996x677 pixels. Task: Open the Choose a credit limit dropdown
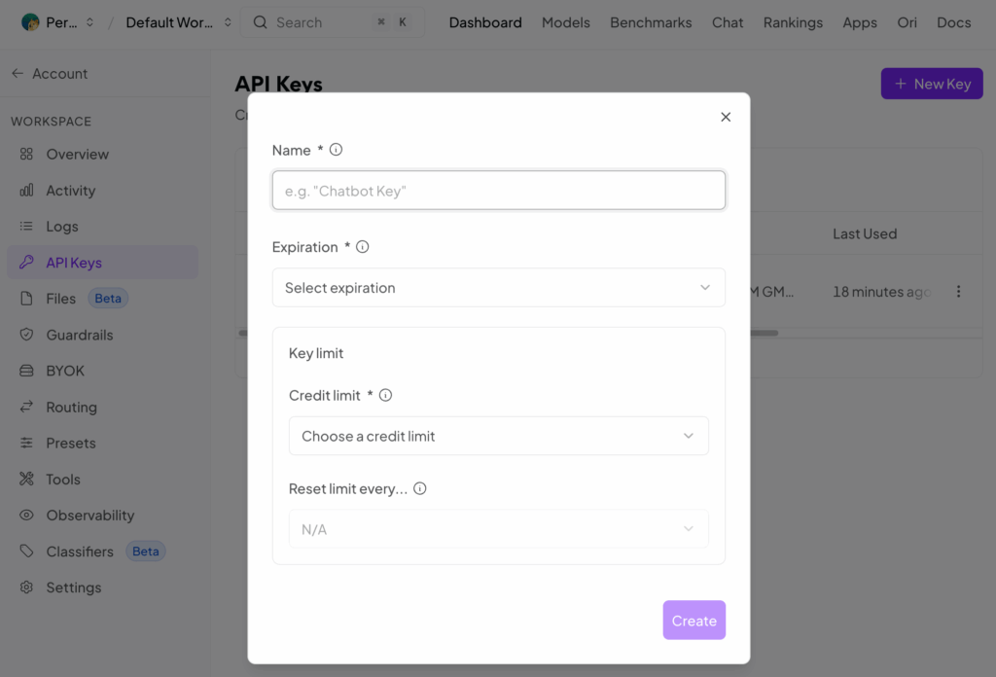(x=499, y=436)
